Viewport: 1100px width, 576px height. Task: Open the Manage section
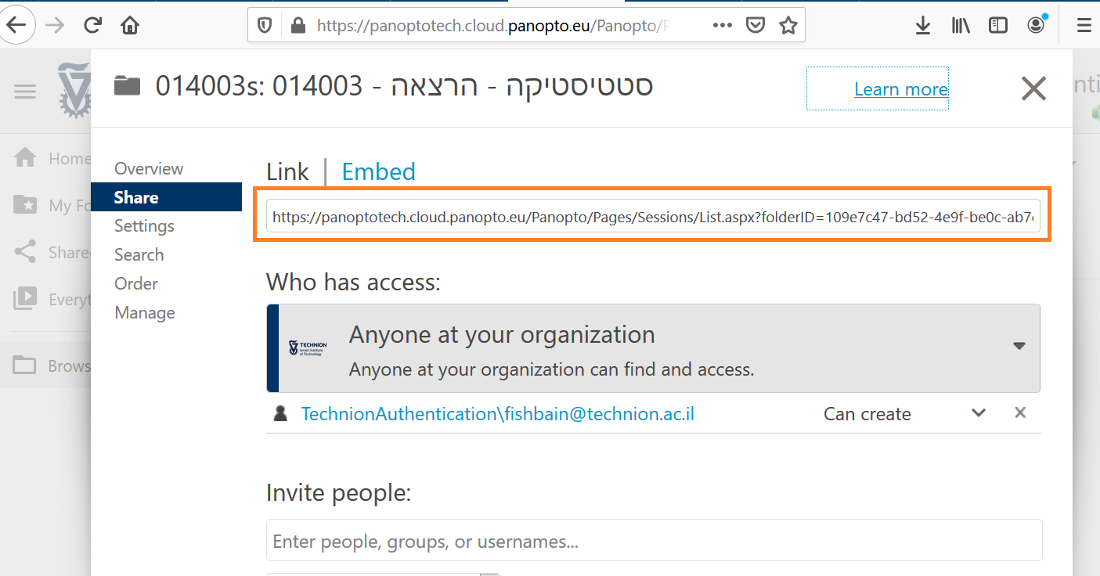pos(145,313)
